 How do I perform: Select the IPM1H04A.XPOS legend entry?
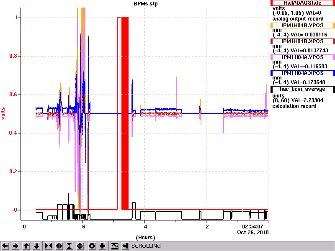pyautogui.click(x=302, y=73)
